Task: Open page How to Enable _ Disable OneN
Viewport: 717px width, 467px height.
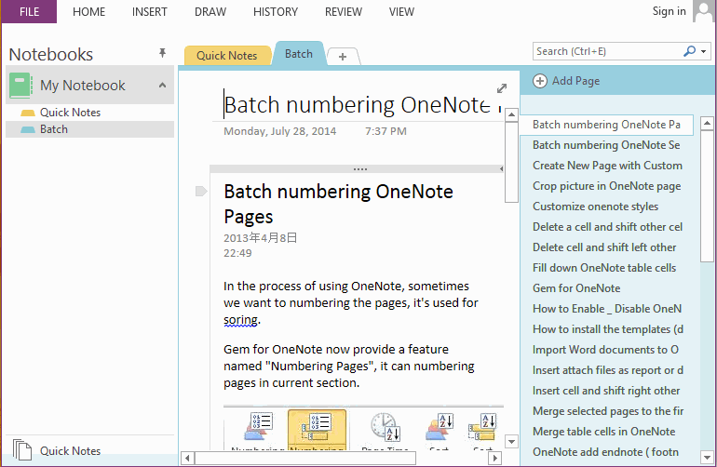Action: point(606,309)
